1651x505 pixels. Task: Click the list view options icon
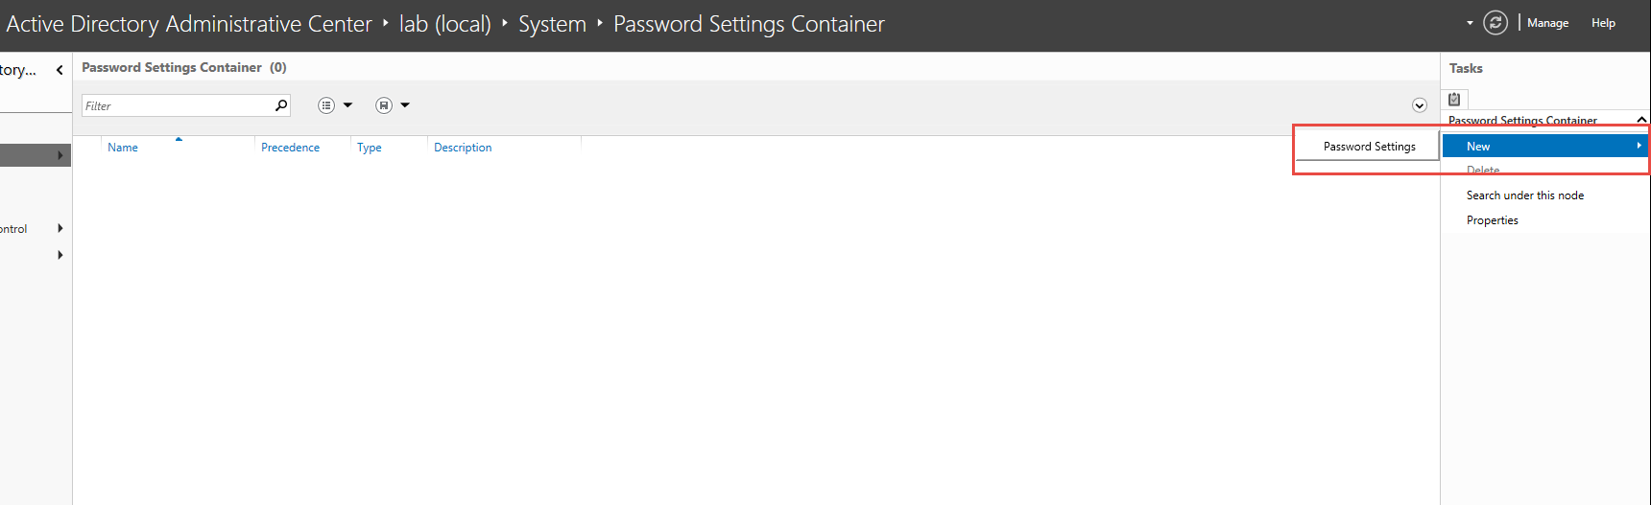click(326, 105)
